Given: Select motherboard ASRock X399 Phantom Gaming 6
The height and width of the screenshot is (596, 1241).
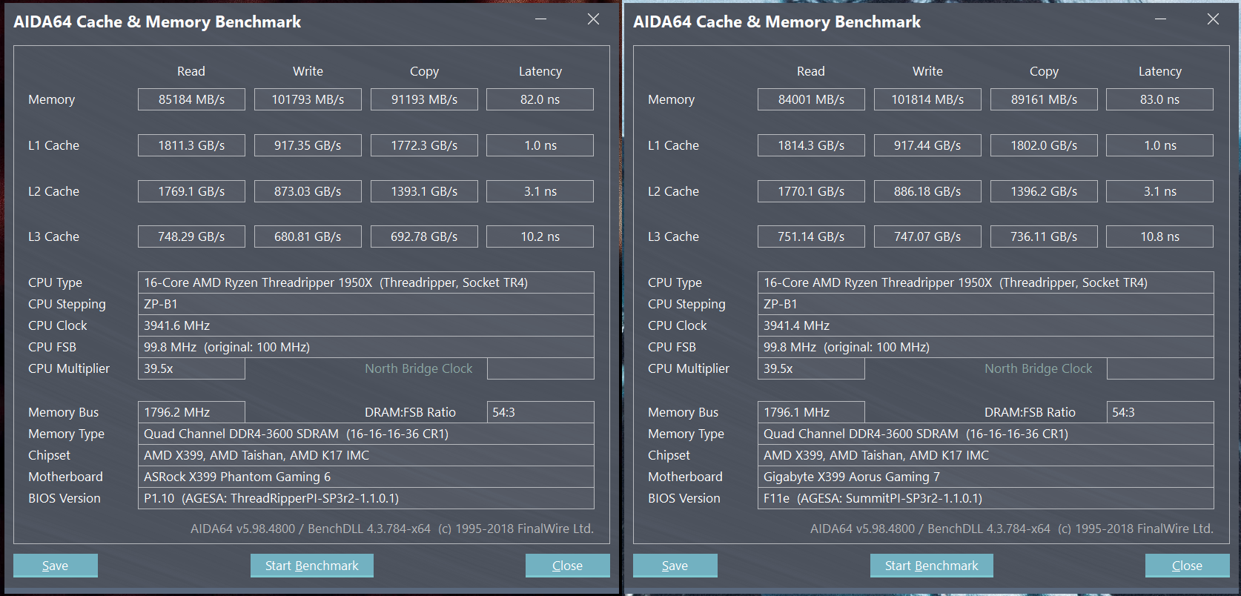Looking at the screenshot, I should coord(366,477).
